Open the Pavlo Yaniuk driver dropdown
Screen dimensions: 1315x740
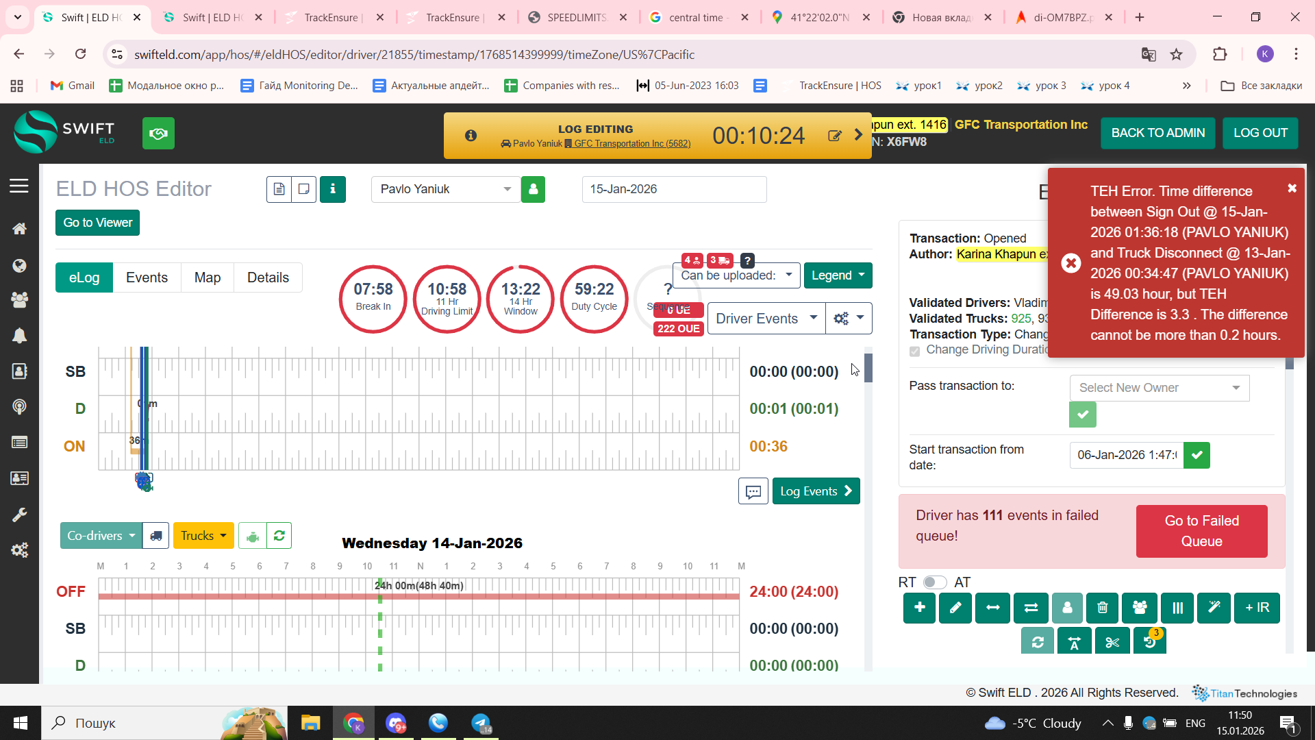(446, 189)
